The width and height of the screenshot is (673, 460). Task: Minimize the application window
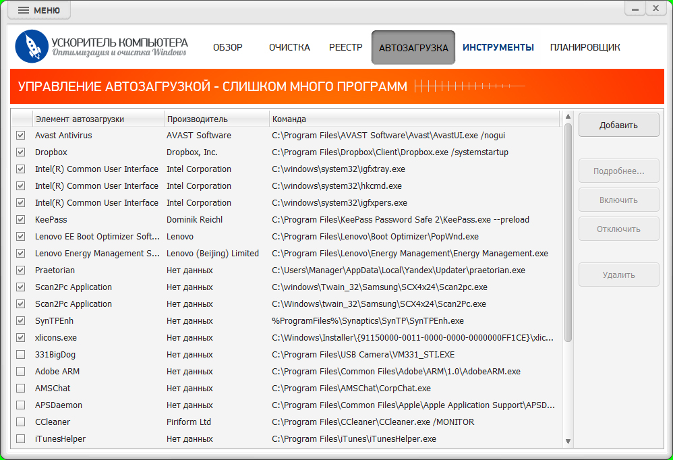pos(635,9)
